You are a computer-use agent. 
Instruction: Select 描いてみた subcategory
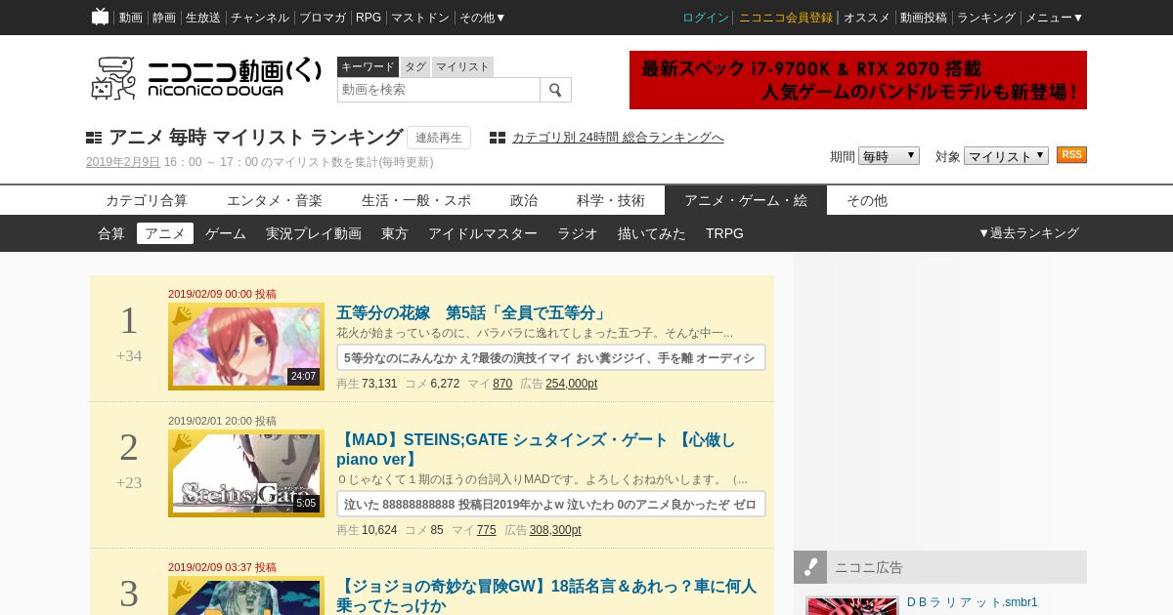652,233
